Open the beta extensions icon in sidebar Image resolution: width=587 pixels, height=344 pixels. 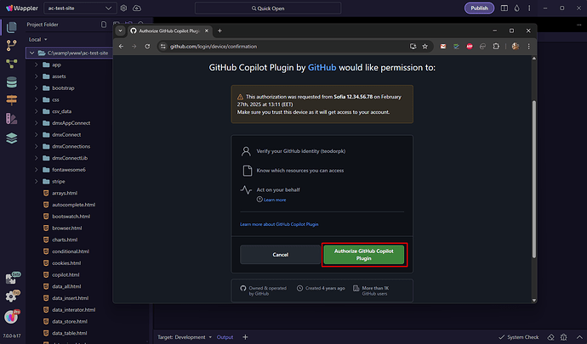tap(13, 278)
